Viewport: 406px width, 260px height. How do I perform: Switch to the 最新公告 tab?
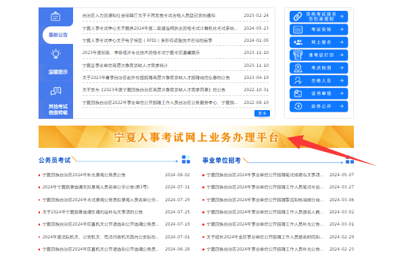coord(58,35)
